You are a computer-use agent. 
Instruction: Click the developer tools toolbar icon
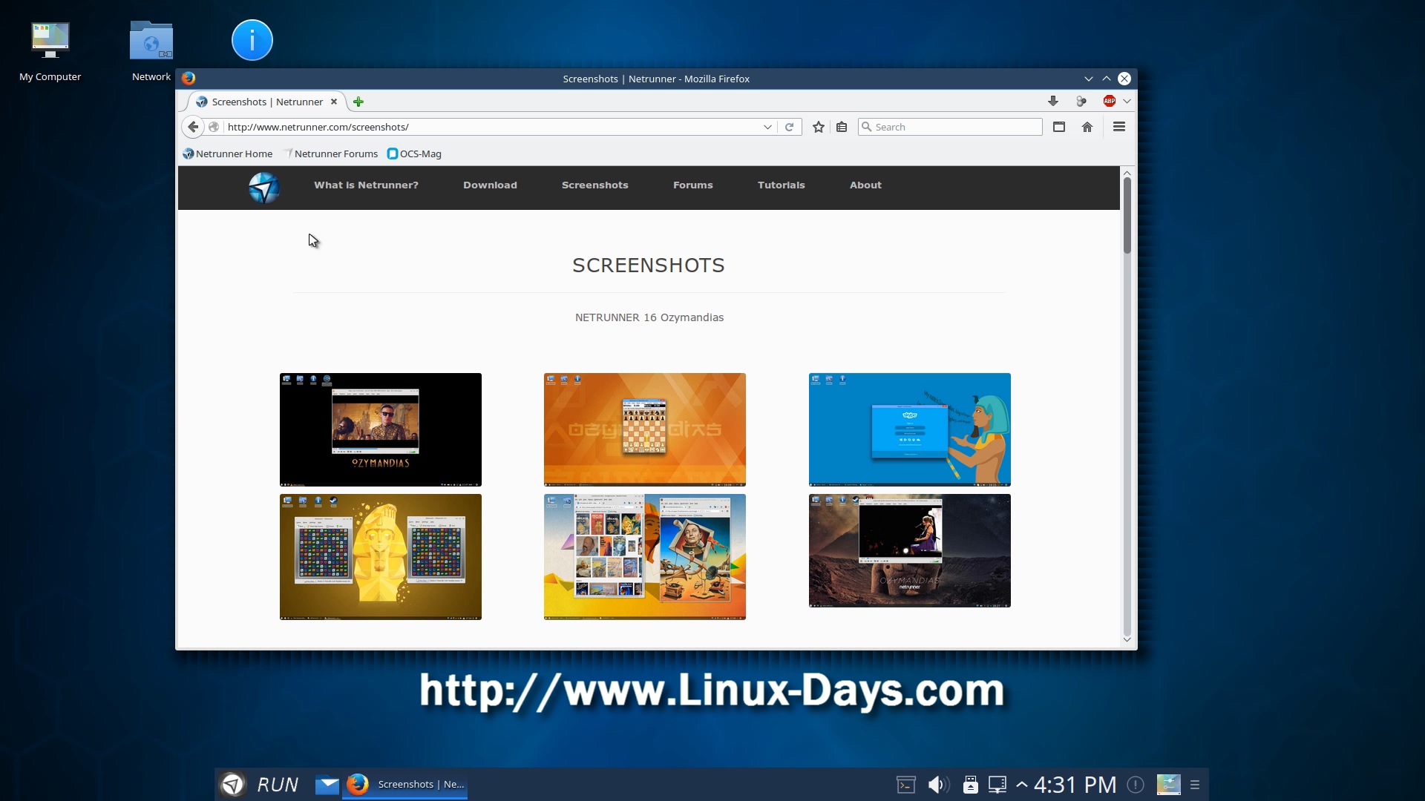(x=1081, y=102)
